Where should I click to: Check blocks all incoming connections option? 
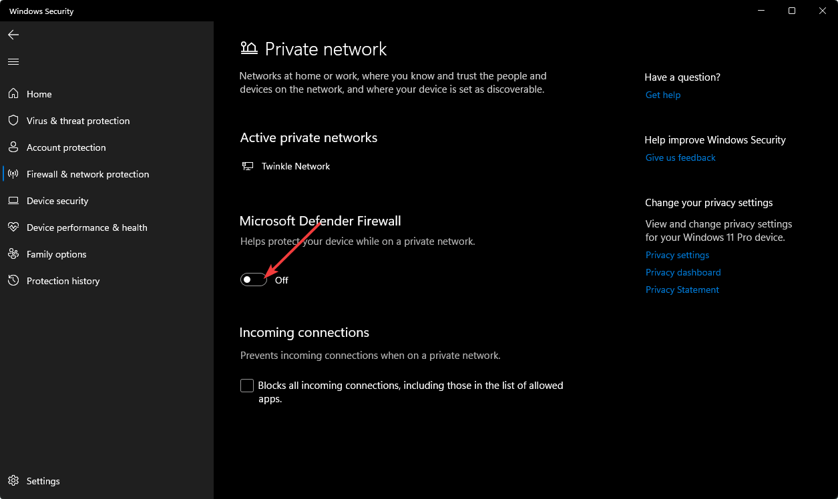(x=247, y=386)
